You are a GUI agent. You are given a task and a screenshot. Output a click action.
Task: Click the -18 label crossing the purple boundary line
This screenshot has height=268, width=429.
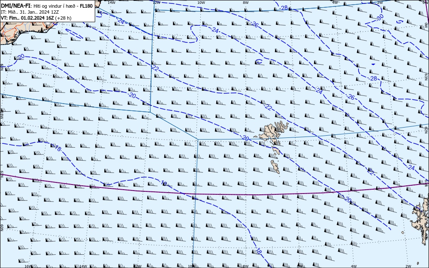point(163,183)
